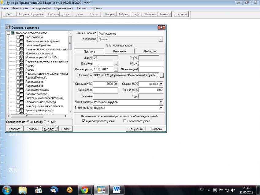Click the volume speaker tray icon
260x195 pixels.
point(233,190)
